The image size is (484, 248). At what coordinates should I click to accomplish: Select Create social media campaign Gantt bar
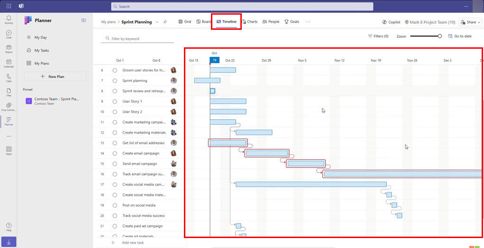click(x=311, y=184)
